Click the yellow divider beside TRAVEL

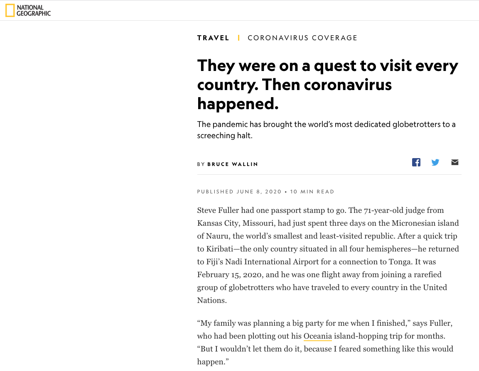[238, 38]
